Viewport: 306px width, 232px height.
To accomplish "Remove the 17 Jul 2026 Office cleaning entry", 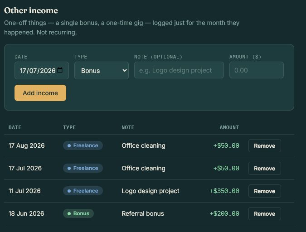I will (x=265, y=169).
